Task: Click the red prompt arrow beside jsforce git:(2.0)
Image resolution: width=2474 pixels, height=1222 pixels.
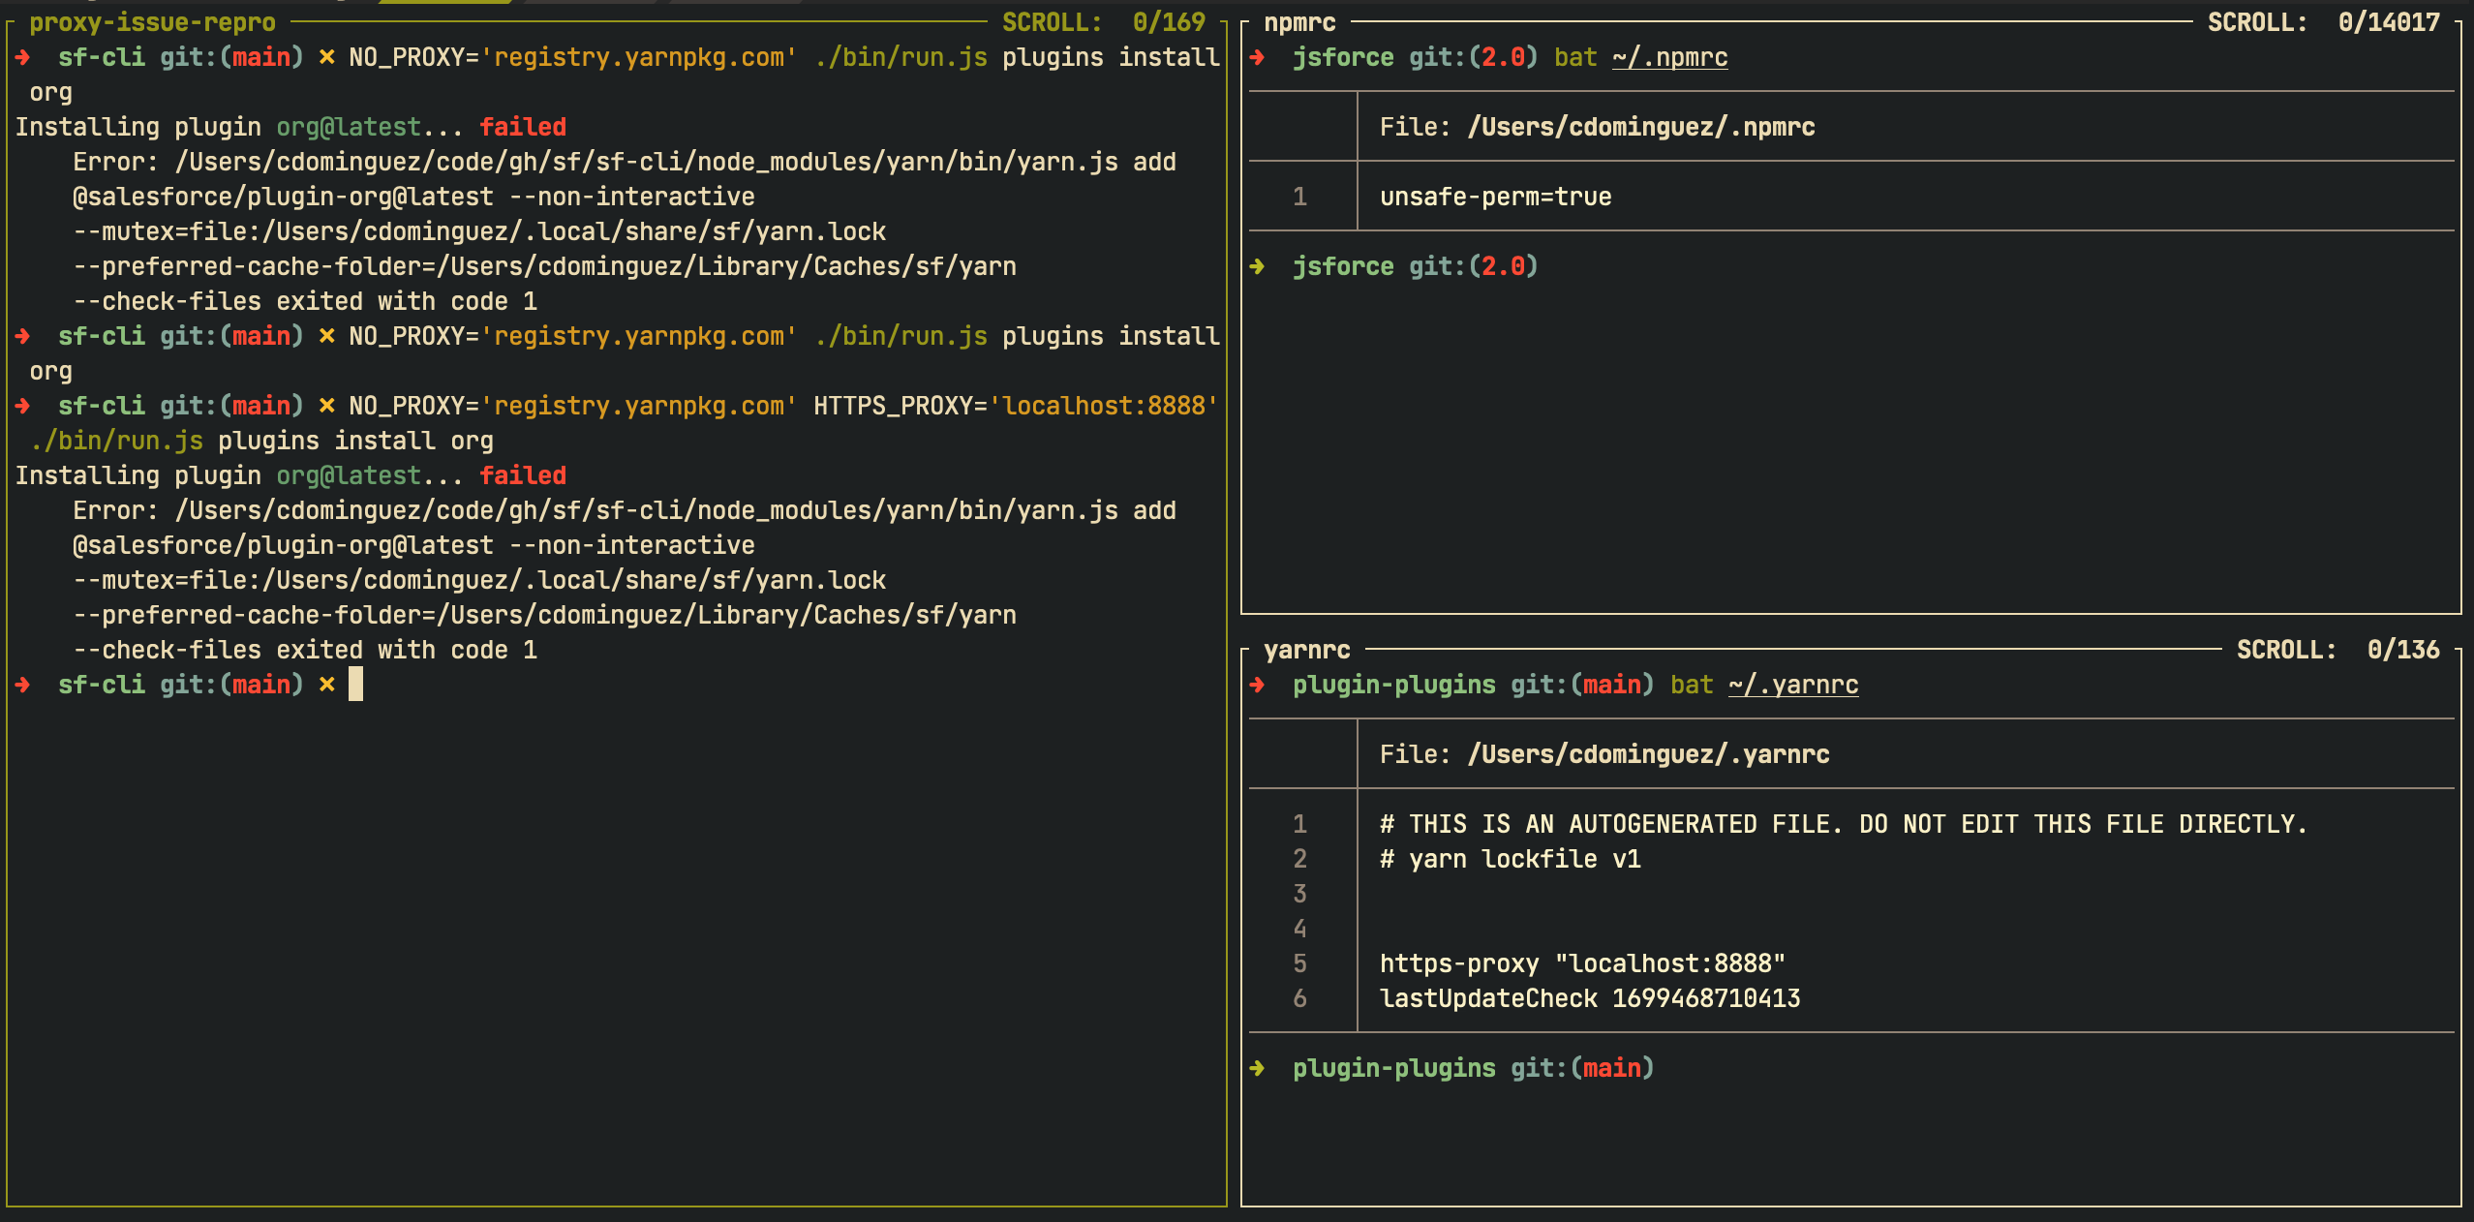Action: pos(1258,57)
